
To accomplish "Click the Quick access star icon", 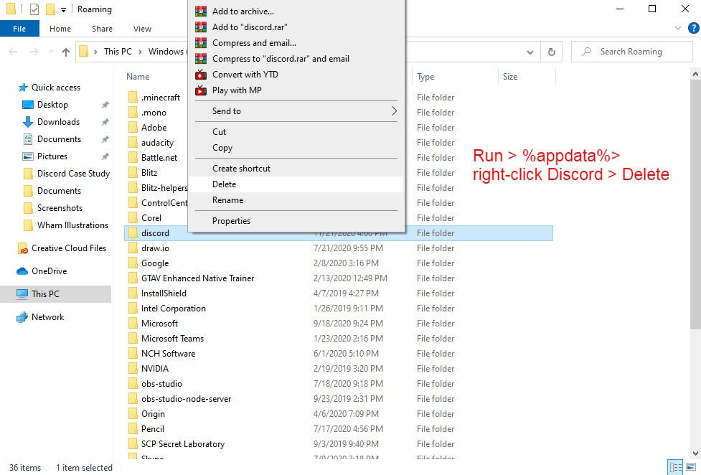I will tap(23, 88).
